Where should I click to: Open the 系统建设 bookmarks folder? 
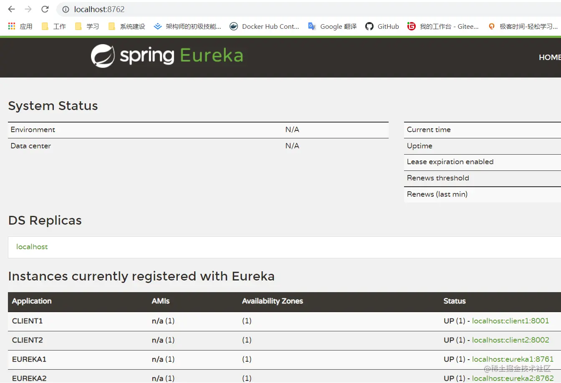tap(126, 26)
